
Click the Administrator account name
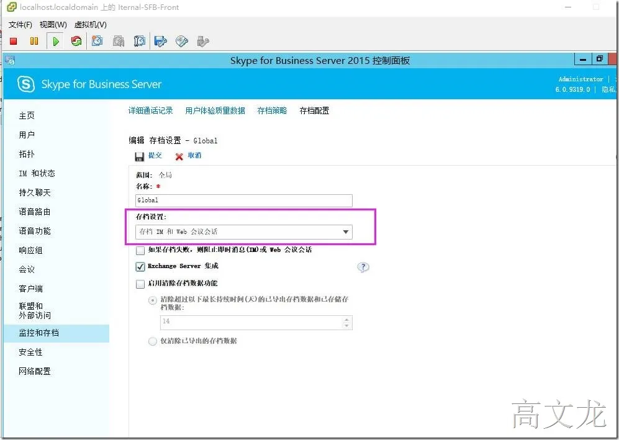pyautogui.click(x=581, y=79)
